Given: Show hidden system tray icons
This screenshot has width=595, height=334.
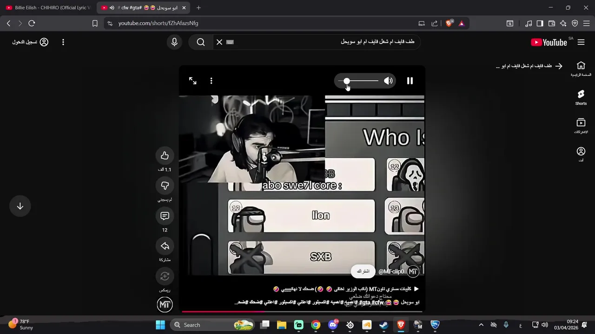Looking at the screenshot, I should pyautogui.click(x=481, y=325).
